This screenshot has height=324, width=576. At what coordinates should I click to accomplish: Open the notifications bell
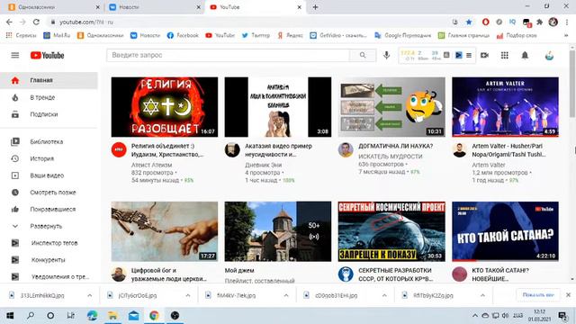coord(525,55)
